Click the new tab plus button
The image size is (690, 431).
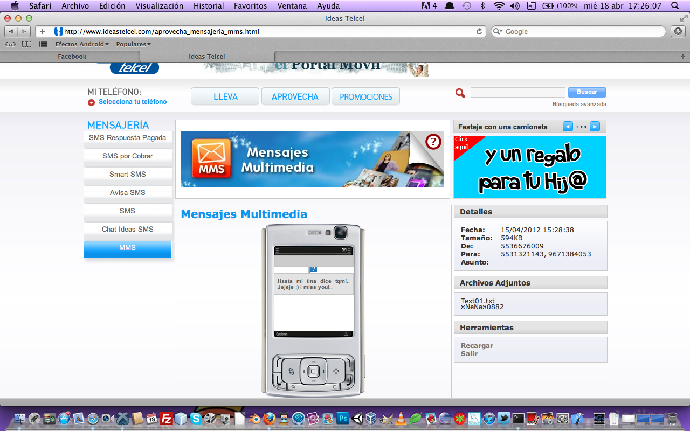point(683,57)
